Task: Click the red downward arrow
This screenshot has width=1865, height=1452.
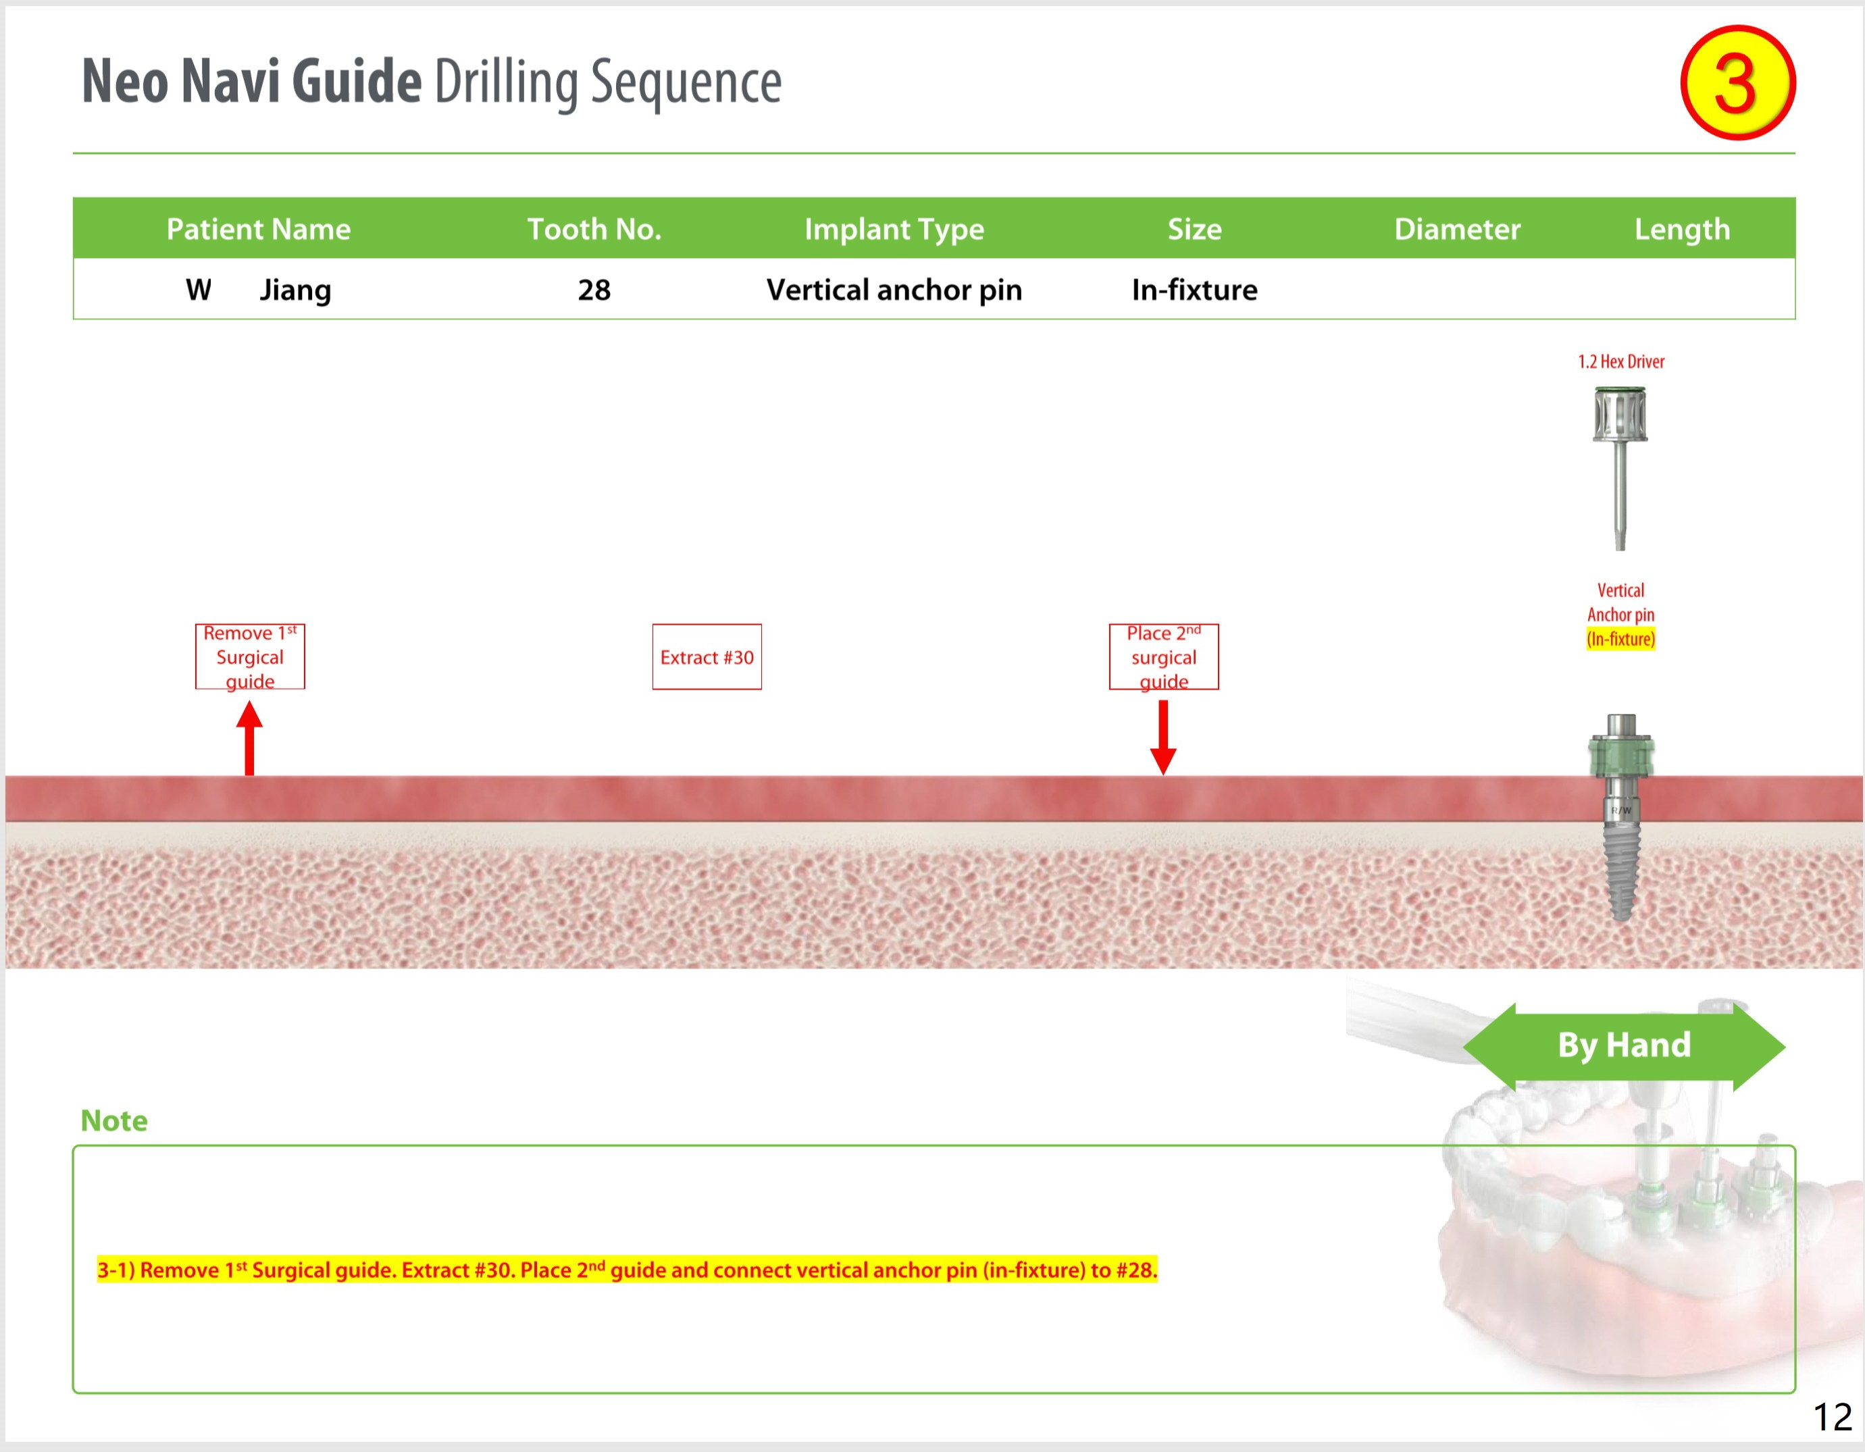Action: click(1163, 737)
